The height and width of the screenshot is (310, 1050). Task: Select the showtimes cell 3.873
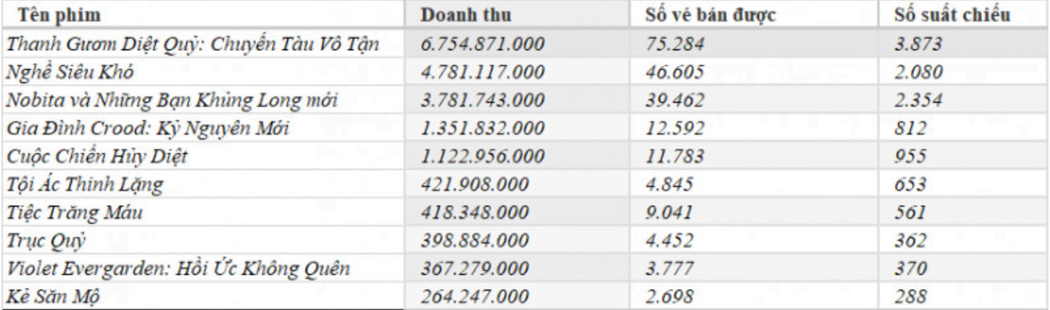918,45
